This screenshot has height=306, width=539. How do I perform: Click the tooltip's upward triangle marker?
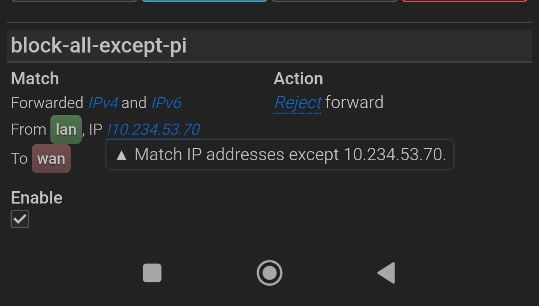121,155
